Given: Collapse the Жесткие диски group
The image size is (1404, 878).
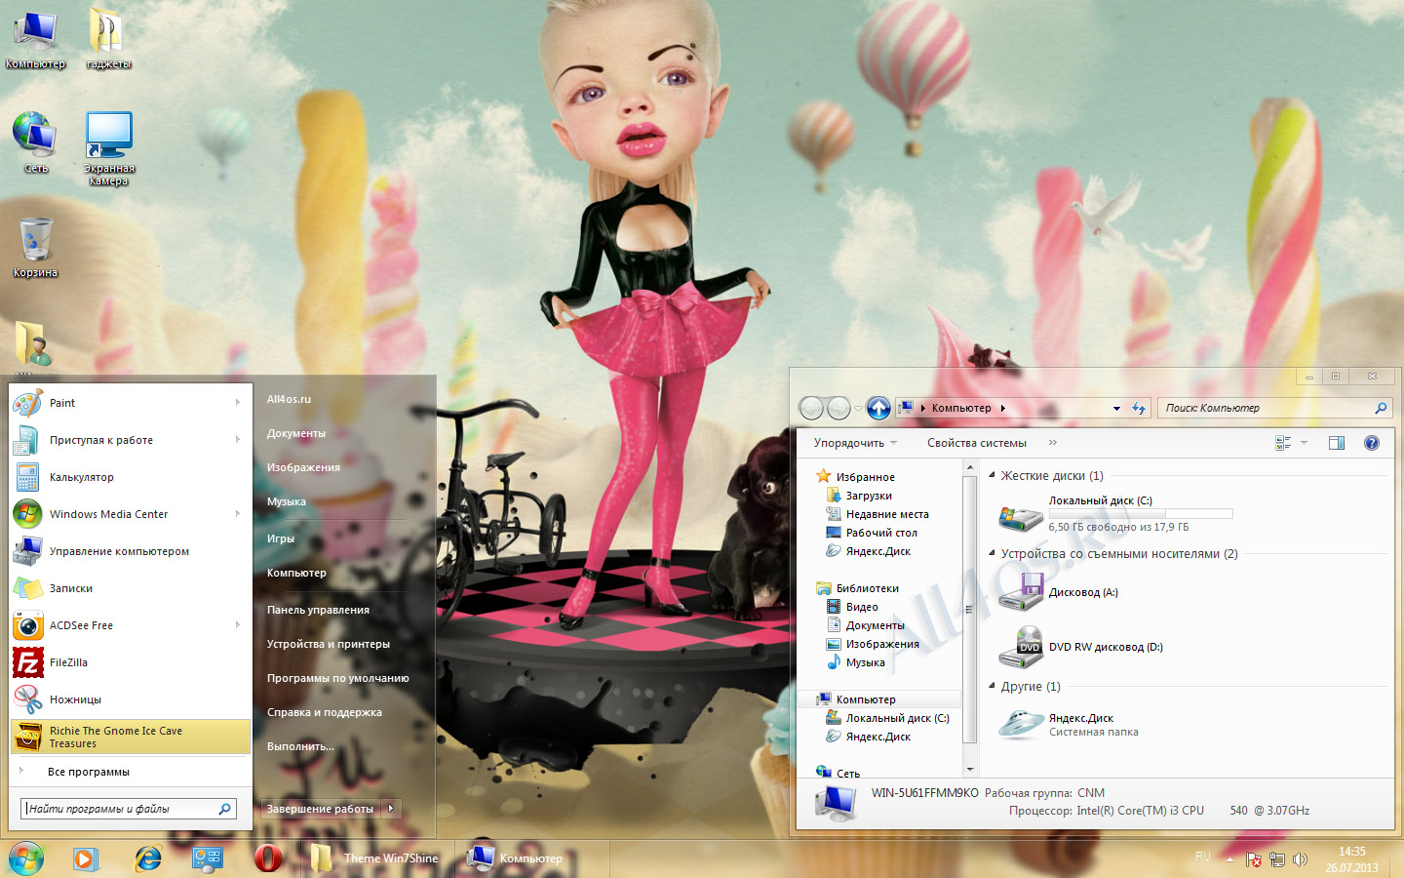Looking at the screenshot, I should tap(993, 475).
